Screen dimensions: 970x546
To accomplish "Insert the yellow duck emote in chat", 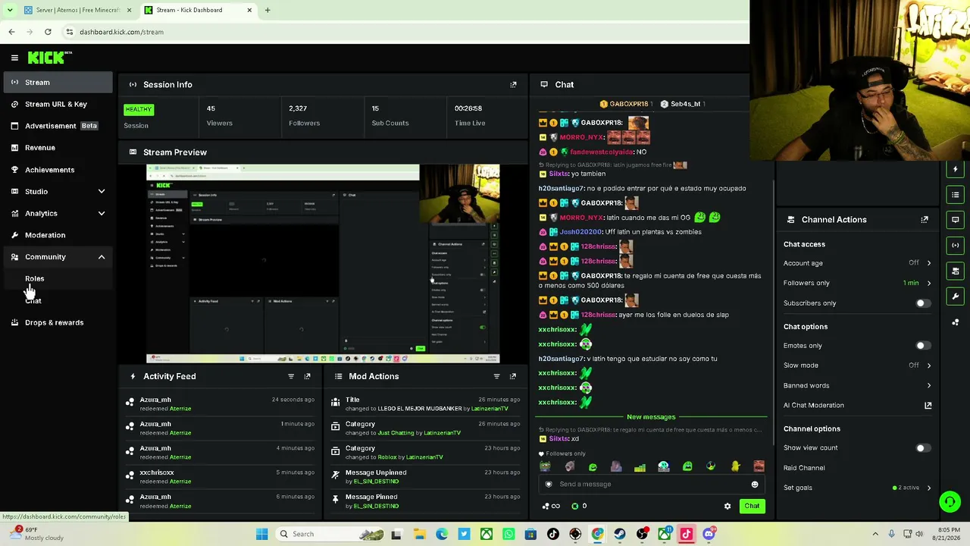I will [x=735, y=466].
